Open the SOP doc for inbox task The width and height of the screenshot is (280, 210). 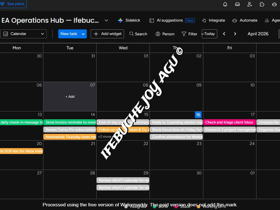pos(22,151)
